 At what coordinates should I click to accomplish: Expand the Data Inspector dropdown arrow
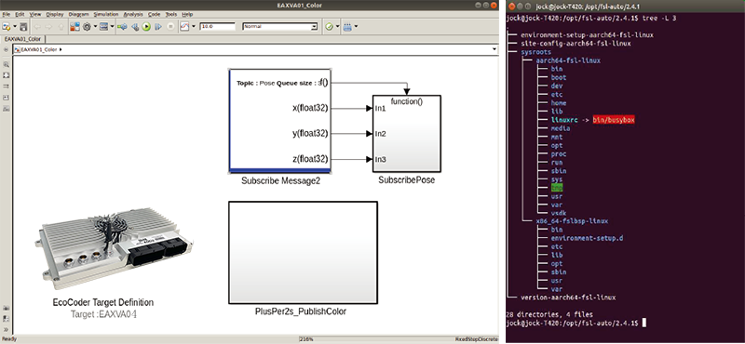coord(194,27)
